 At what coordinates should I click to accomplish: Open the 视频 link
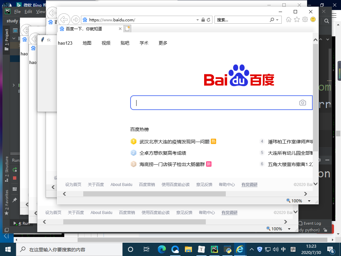pos(106,43)
